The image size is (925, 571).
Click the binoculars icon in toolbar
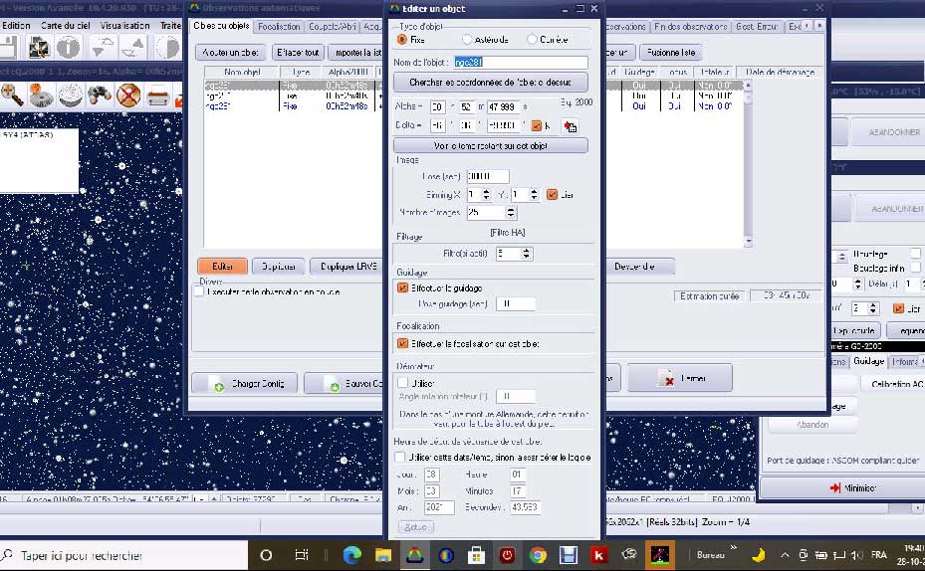pyautogui.click(x=99, y=95)
